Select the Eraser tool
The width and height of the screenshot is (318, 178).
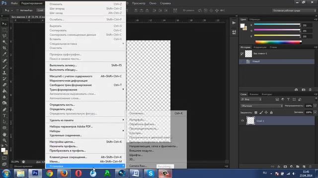click(x=4, y=85)
